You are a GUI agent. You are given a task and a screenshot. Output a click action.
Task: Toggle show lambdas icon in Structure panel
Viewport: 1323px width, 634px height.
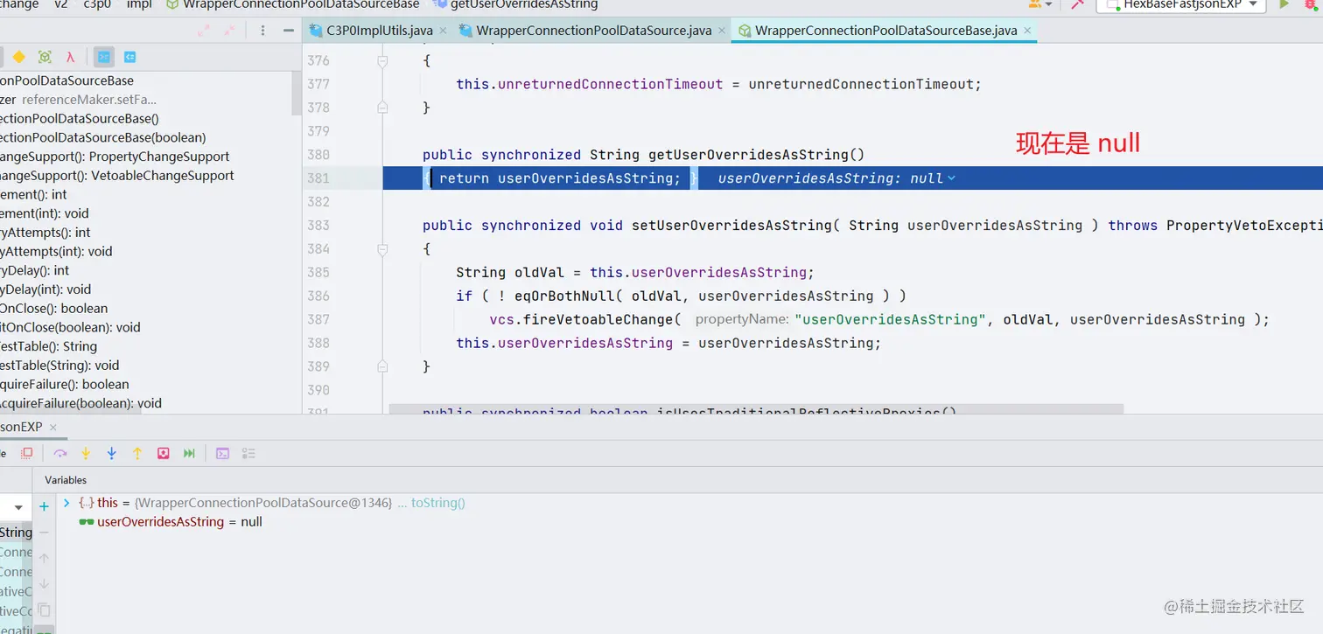point(70,57)
